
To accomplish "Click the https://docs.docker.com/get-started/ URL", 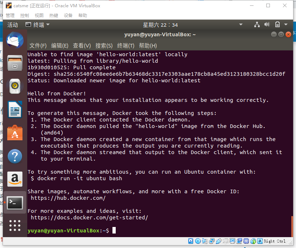I will click(x=90, y=218).
